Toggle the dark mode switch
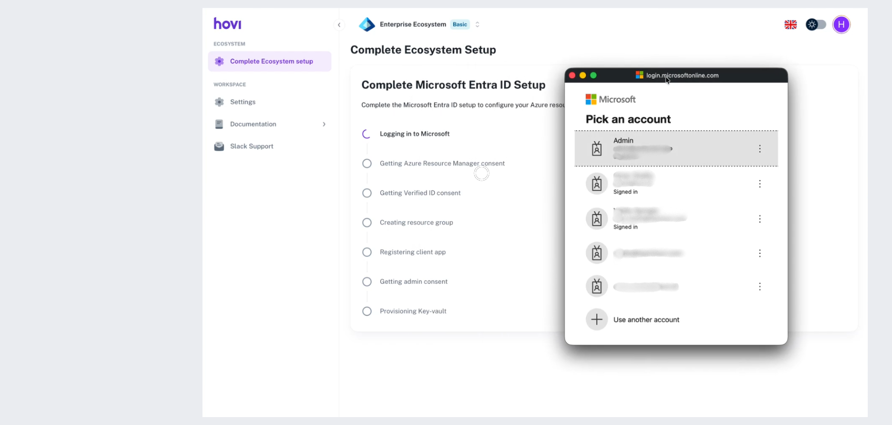 pos(816,25)
